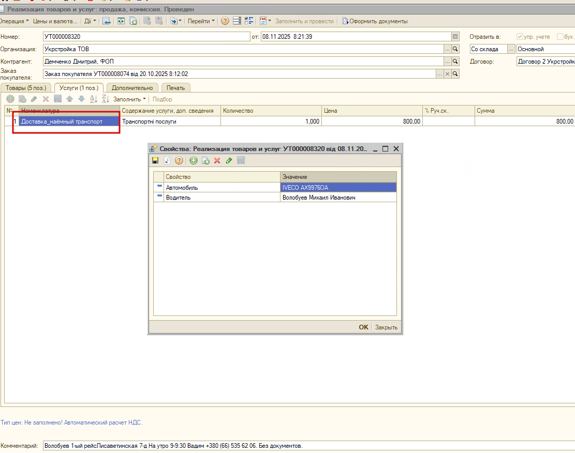575x453 pixels.
Task: Open the Дополнительно tab
Action: coord(132,88)
